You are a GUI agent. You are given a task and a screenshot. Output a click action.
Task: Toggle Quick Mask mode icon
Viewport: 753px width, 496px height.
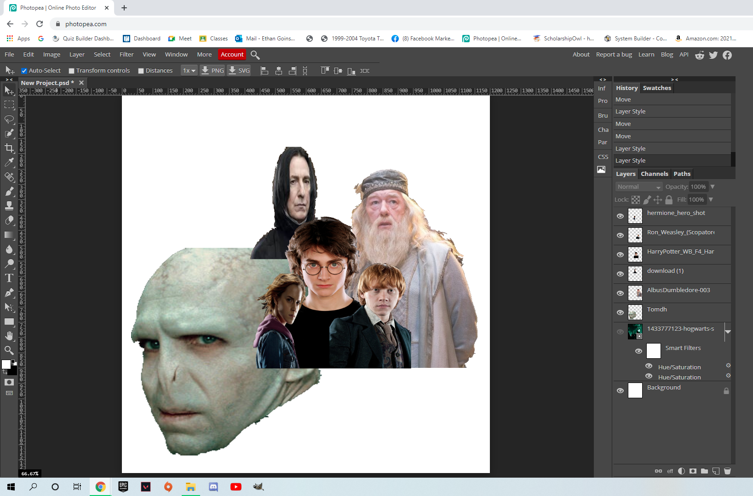coord(9,382)
